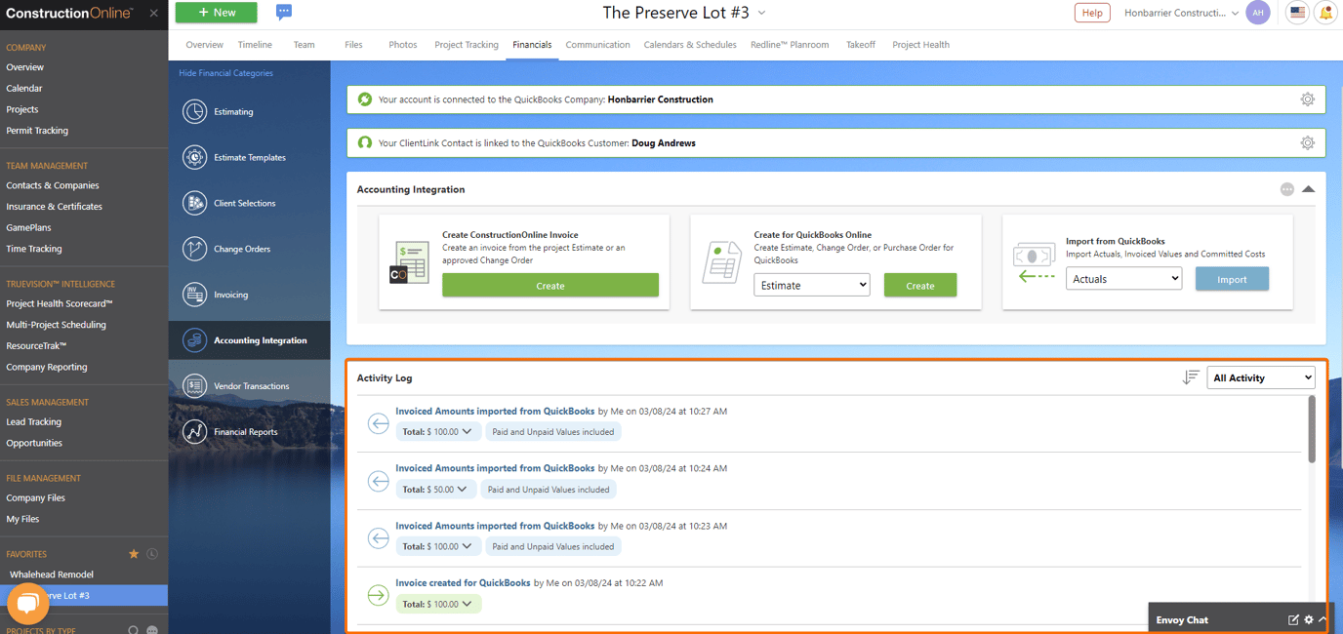Collapse the Accounting Integration panel arrow
Image resolution: width=1343 pixels, height=634 pixels.
1309,188
